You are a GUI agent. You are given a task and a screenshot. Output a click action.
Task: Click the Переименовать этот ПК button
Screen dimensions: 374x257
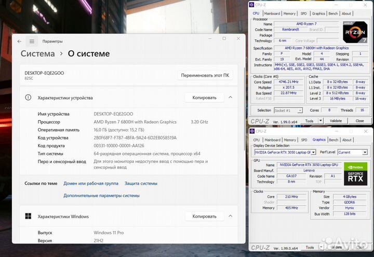[205, 75]
